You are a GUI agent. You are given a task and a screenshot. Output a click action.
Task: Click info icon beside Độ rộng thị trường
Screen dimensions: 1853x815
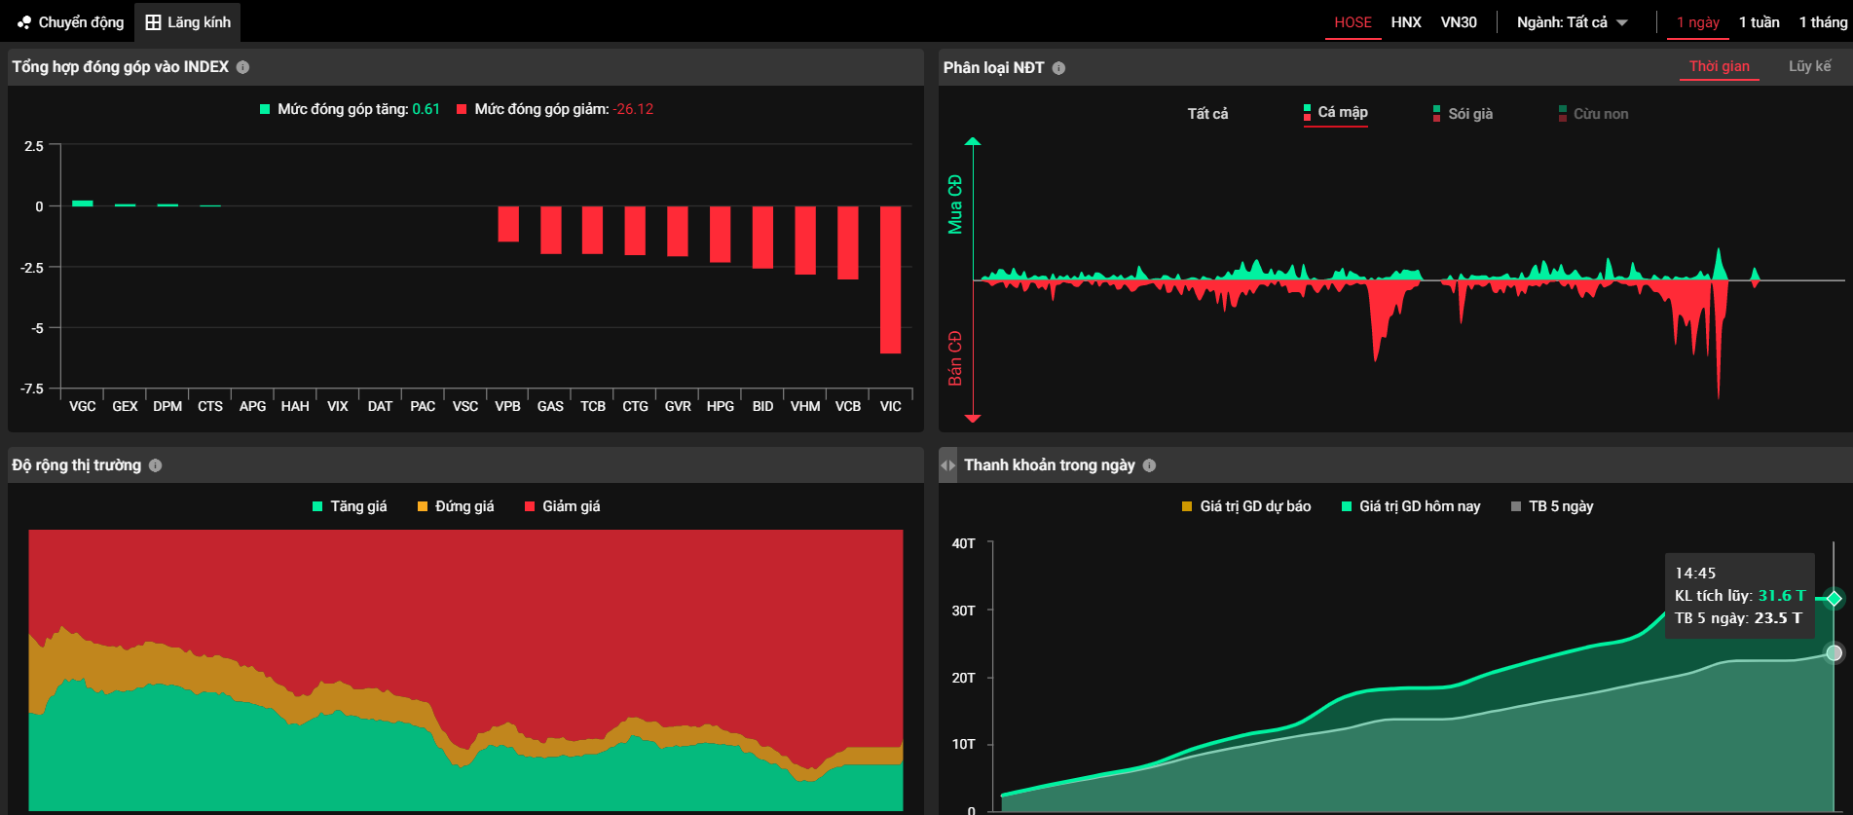[156, 465]
